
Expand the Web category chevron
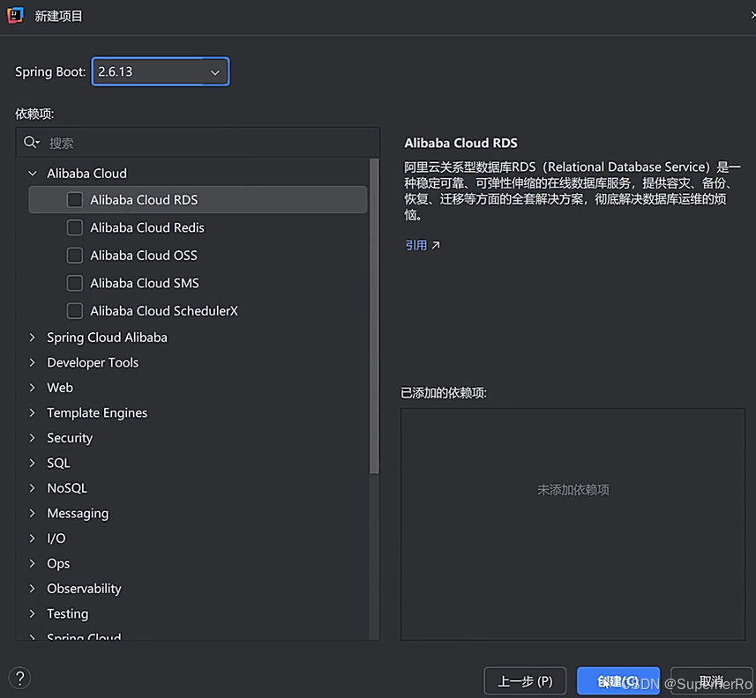[33, 387]
